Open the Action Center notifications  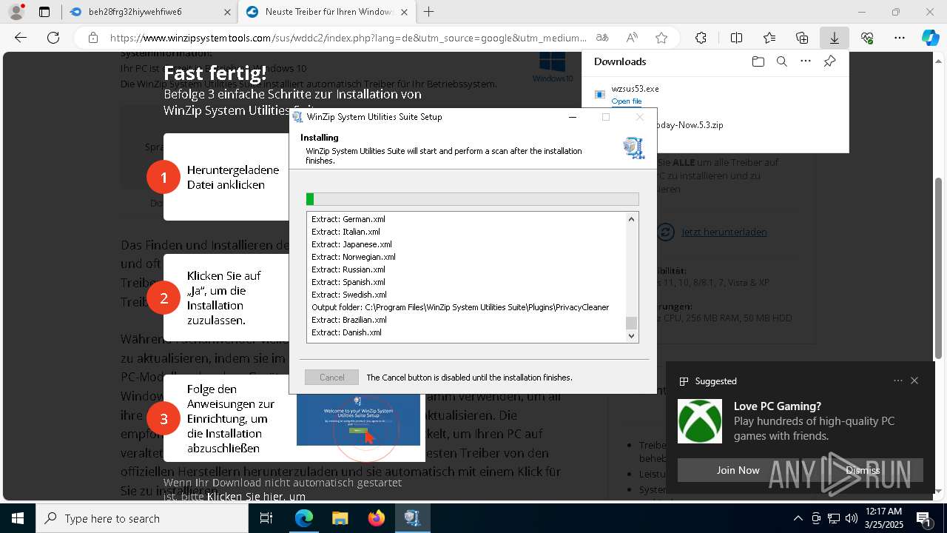pos(924,518)
